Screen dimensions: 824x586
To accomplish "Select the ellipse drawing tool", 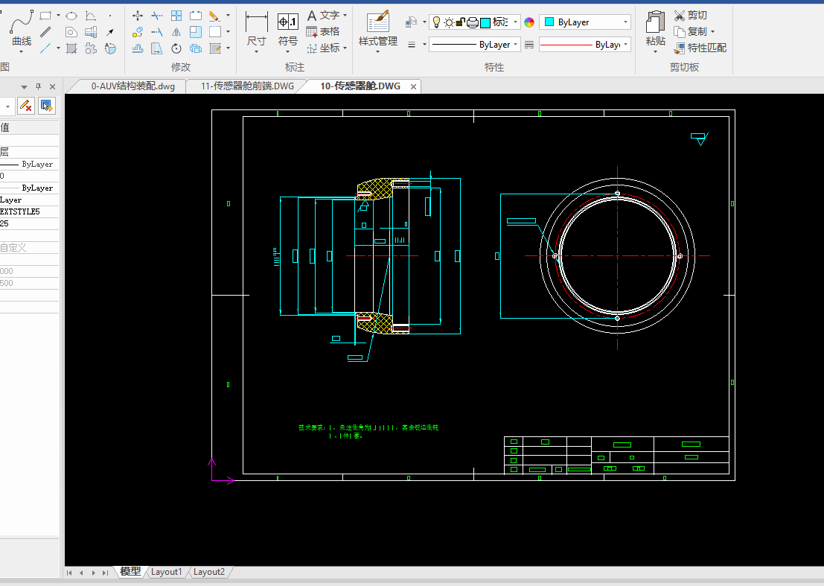I will (71, 16).
